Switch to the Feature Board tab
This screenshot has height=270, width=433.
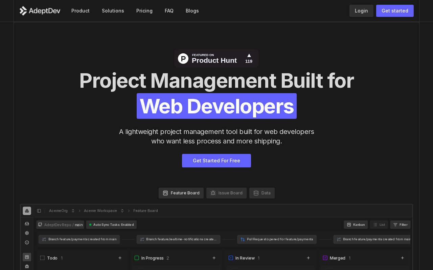tap(181, 193)
